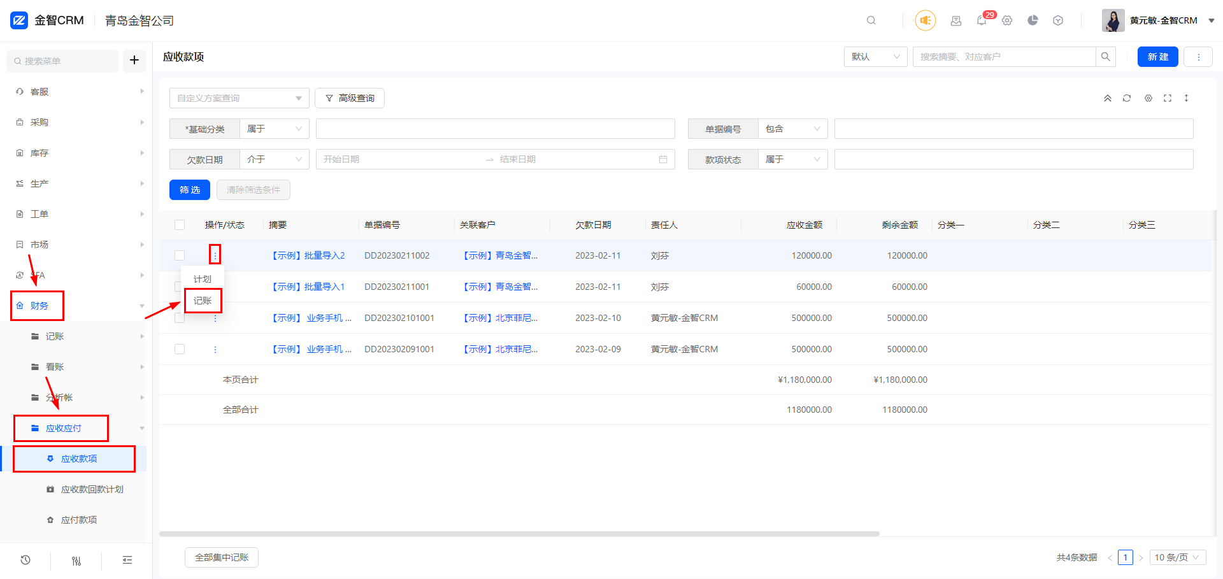
Task: Open column settings gear icon above table
Action: [x=1148, y=98]
